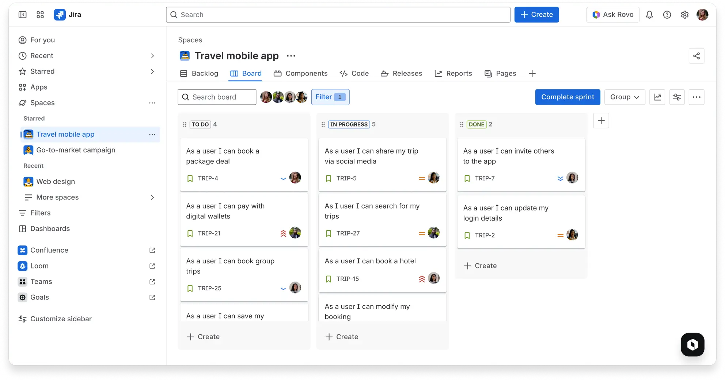Click the Spaces breadcrumb link
The image size is (725, 380).
tap(190, 40)
